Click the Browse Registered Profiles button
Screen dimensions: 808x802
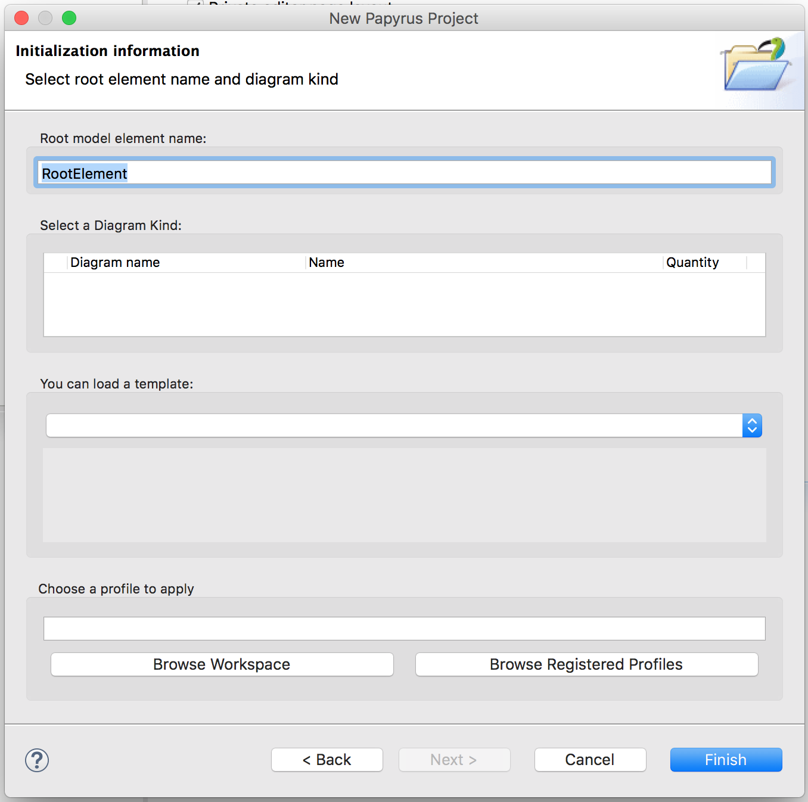tap(586, 664)
